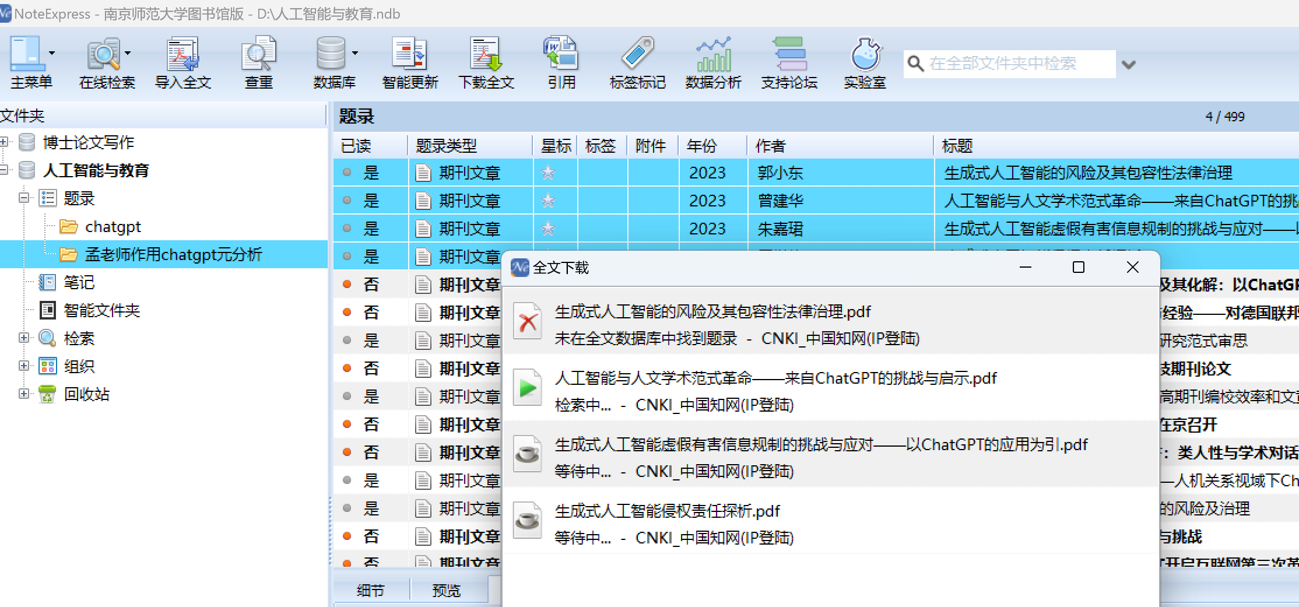
Task: Toggle the gray read dot in the row titled 高期刊编校效率
Action: pyautogui.click(x=347, y=397)
